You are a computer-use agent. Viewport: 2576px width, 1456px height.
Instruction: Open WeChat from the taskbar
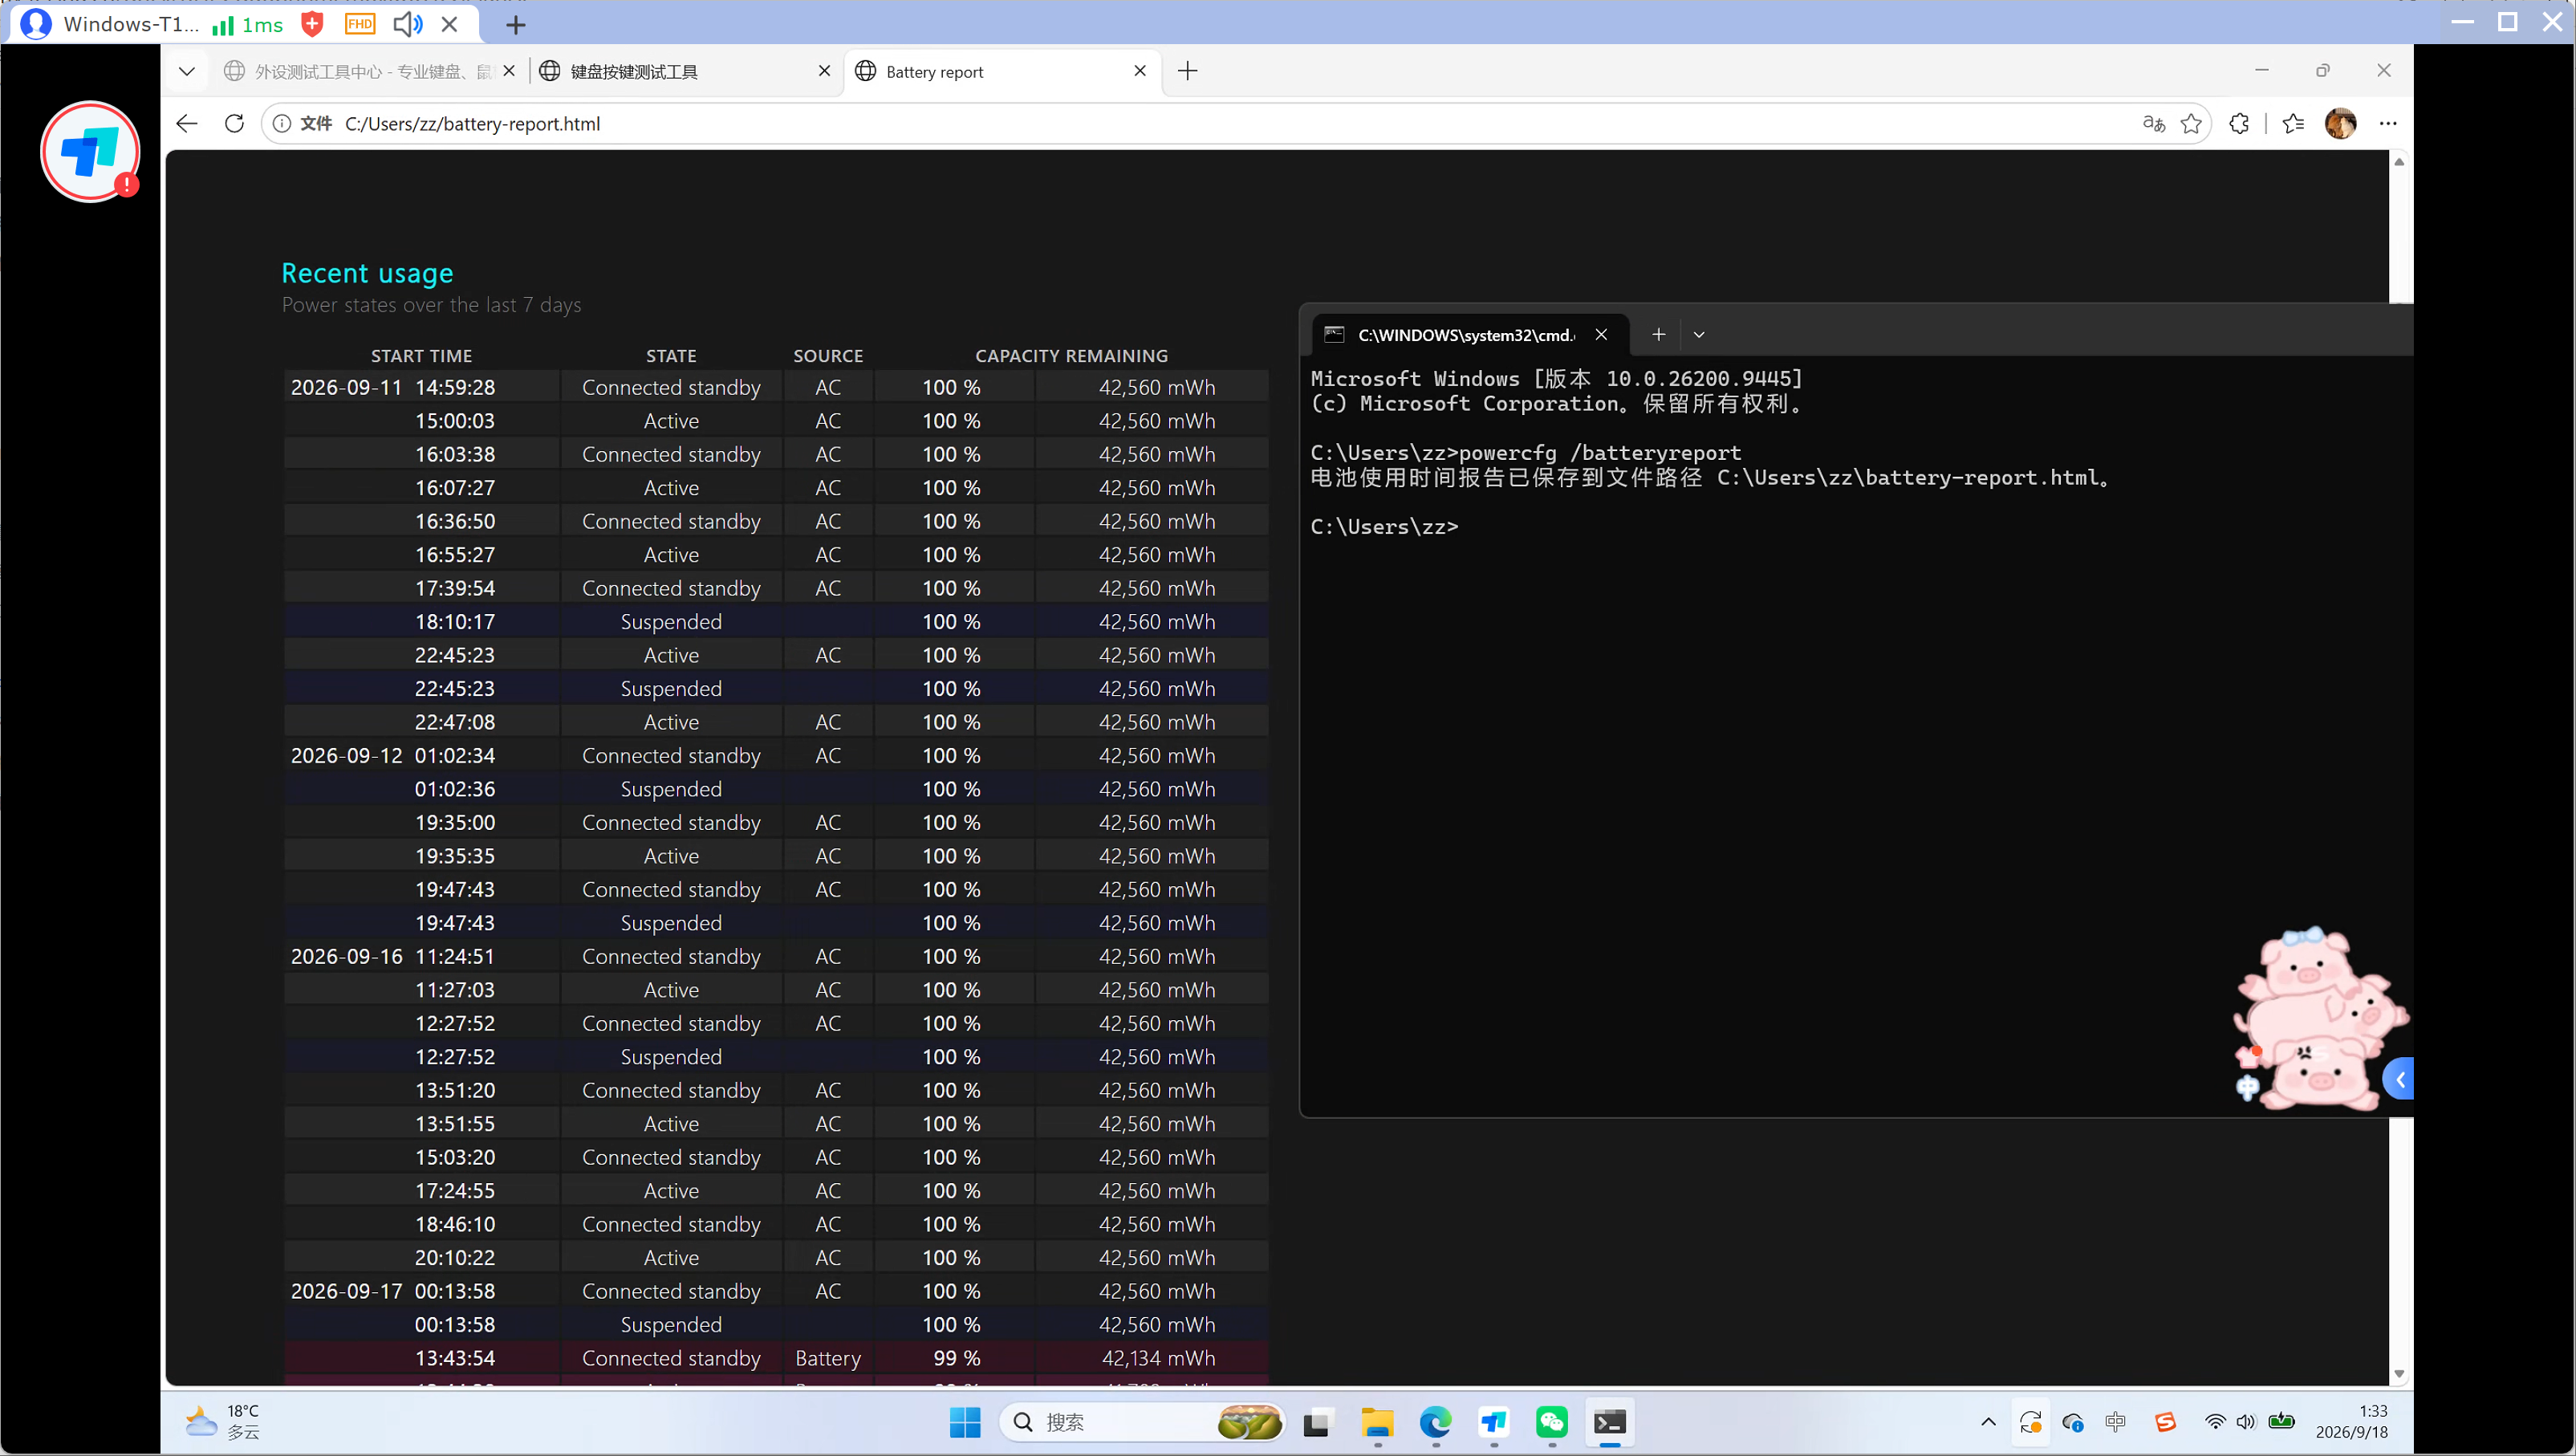tap(1552, 1422)
